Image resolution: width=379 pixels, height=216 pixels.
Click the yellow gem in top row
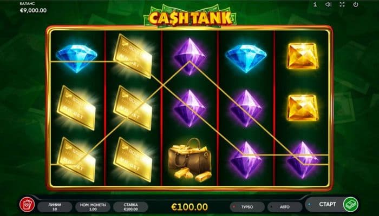click(x=302, y=56)
